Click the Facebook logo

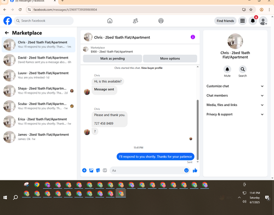8,21
